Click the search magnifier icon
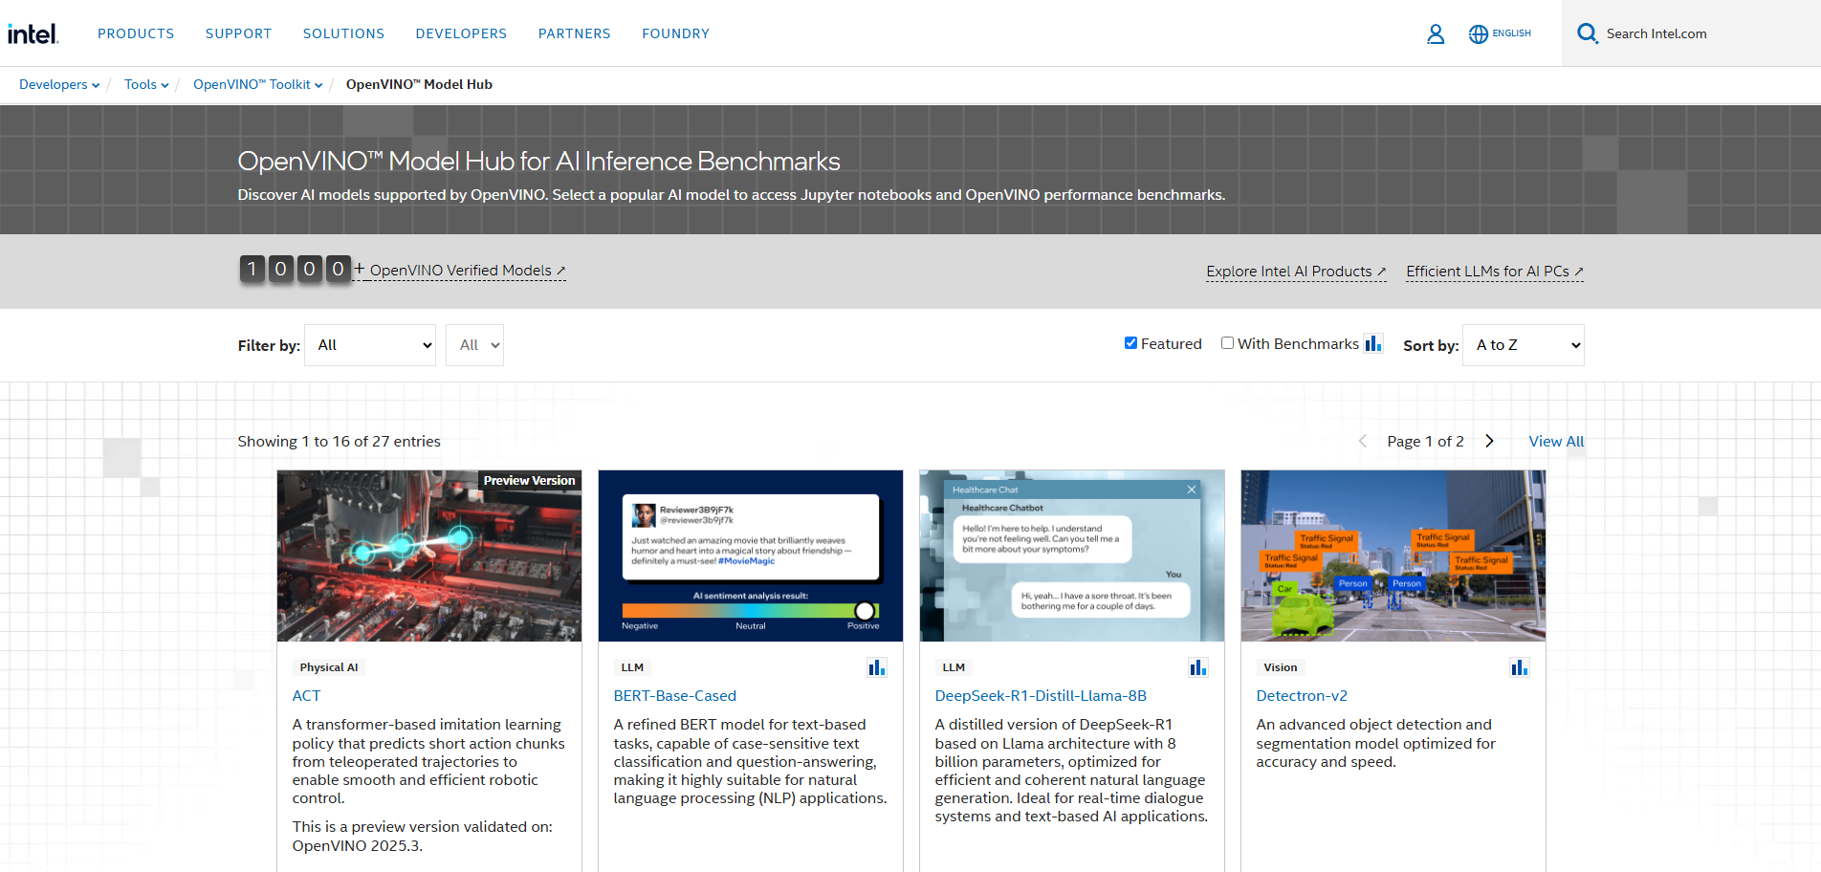Image resolution: width=1821 pixels, height=872 pixels. click(x=1588, y=33)
